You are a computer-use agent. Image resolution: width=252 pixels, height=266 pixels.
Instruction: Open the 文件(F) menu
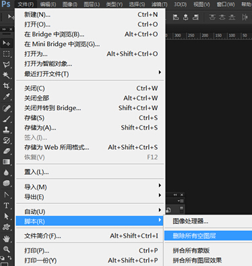point(26,4)
